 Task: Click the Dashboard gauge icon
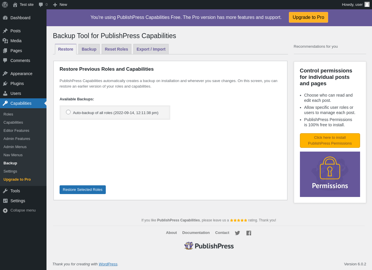point(5,18)
